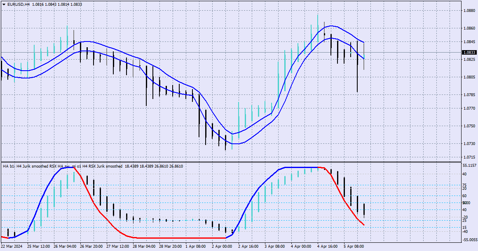Click the 4 Apr 00:00 time label
478x251 pixels.
click(301, 246)
